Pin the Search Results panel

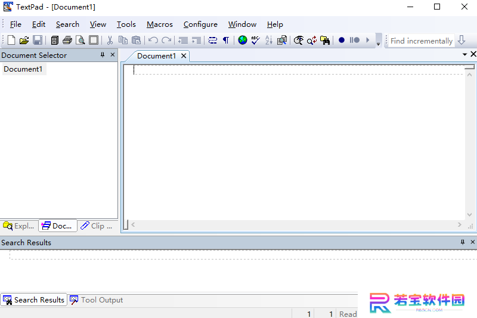coord(463,242)
